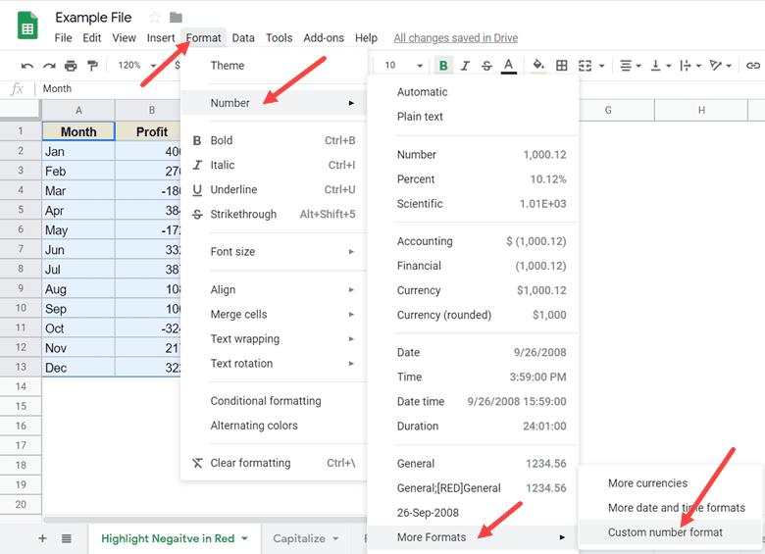
Task: Click All changes saved in Drive link
Action: click(456, 38)
